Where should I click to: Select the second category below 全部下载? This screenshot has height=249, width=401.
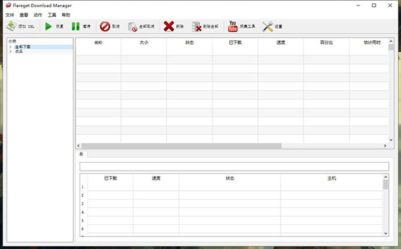point(19,52)
